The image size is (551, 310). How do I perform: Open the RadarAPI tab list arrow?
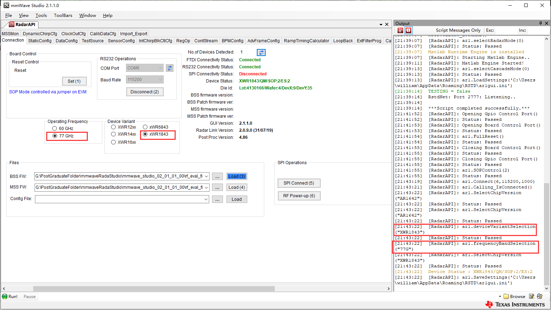[381, 25]
